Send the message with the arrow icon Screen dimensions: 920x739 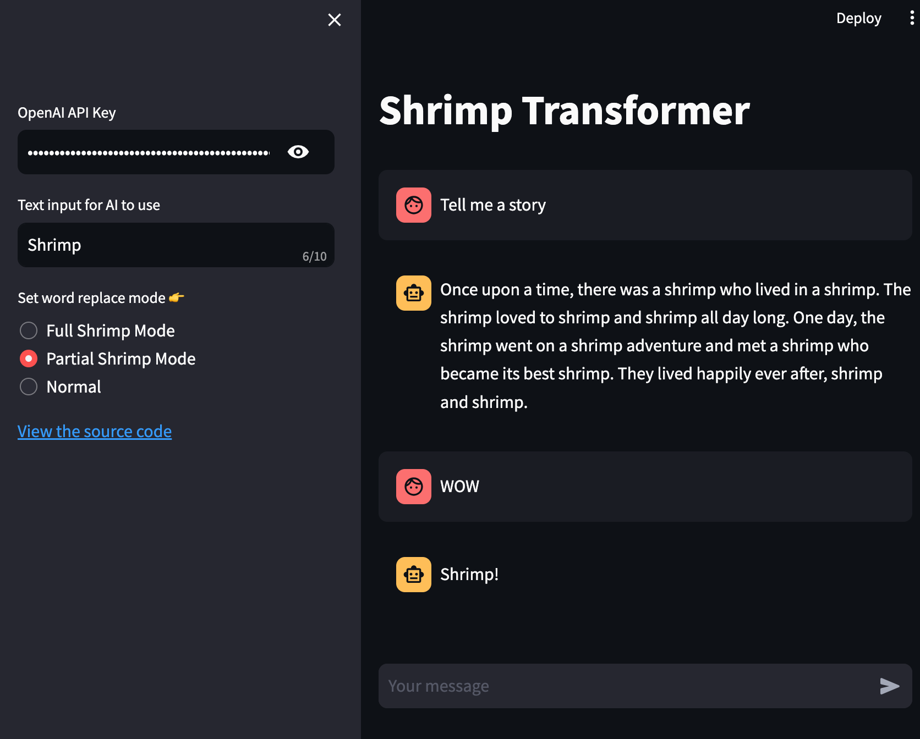[x=889, y=686]
